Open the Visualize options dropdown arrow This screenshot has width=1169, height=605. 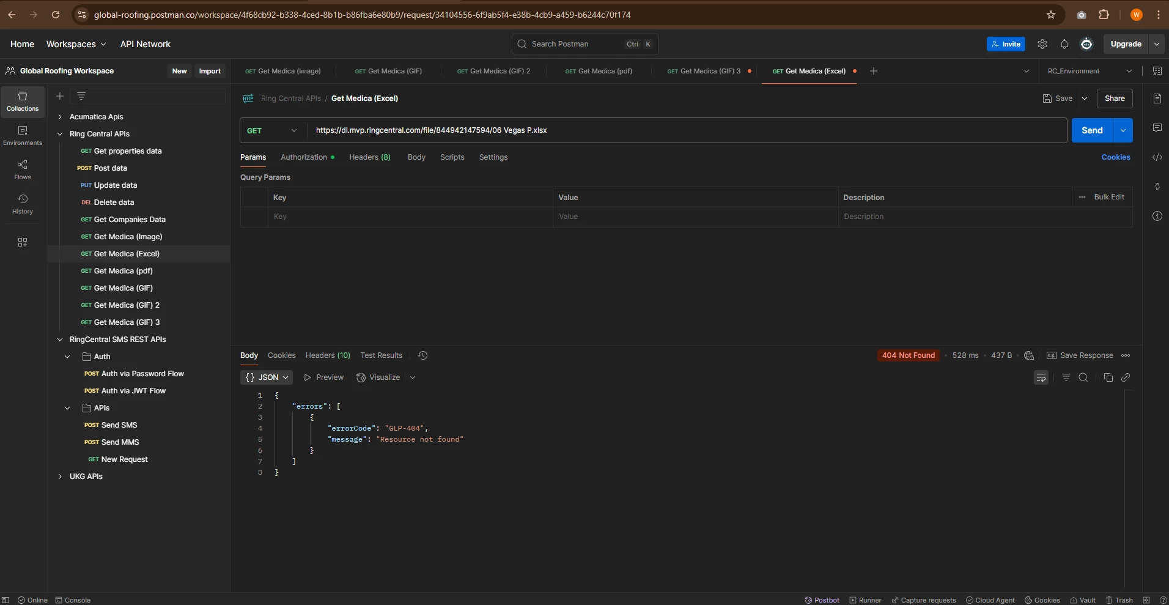tap(413, 377)
